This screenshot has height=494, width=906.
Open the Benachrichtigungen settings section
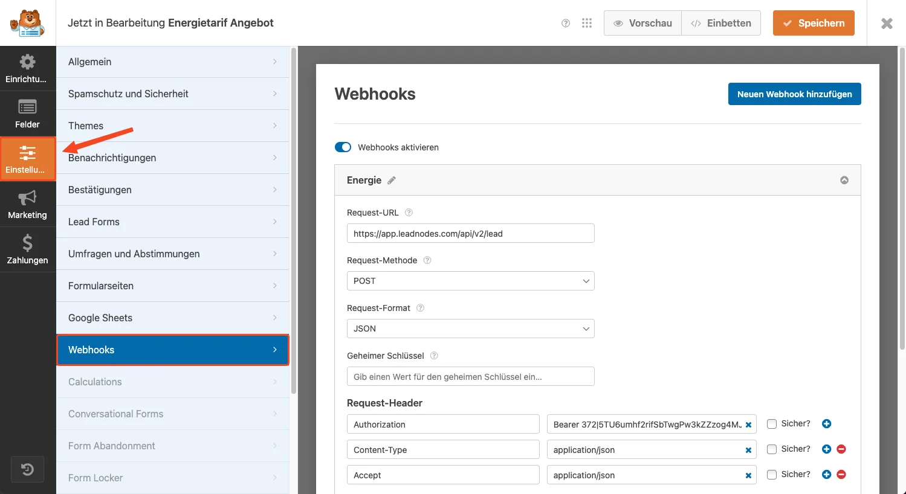[x=173, y=158]
